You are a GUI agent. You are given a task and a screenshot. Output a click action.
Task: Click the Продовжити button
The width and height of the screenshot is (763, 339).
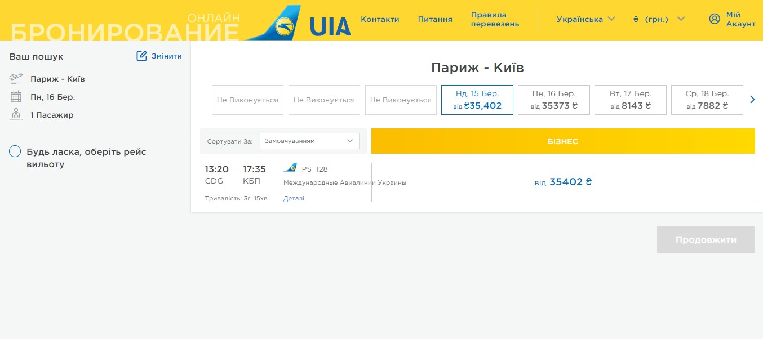706,239
